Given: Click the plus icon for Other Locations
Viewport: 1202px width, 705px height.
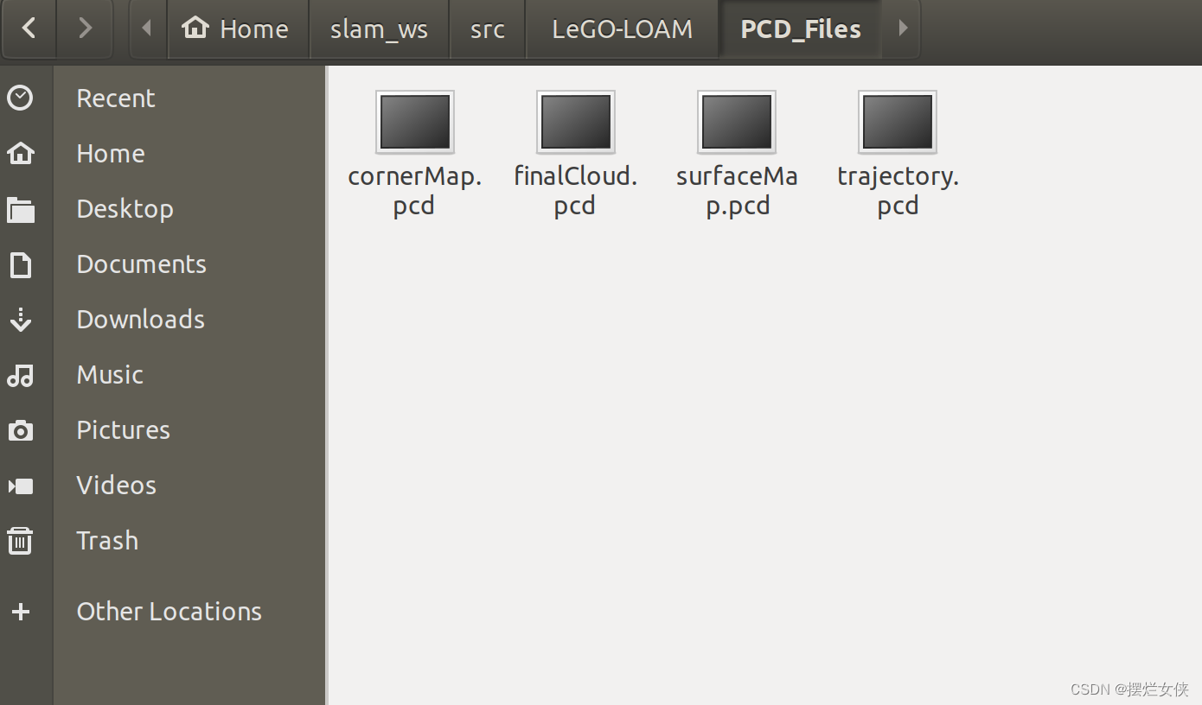Looking at the screenshot, I should 20,612.
